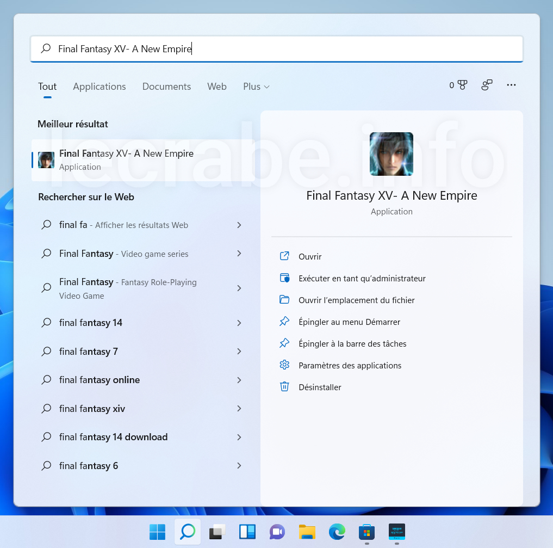Click pin icon beside Épingler au menu Démarrer
Viewport: 553px width, 548px height.
pos(284,322)
